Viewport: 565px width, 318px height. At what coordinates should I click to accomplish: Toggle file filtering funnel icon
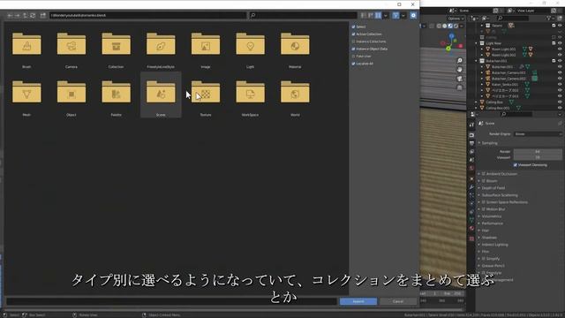395,16
